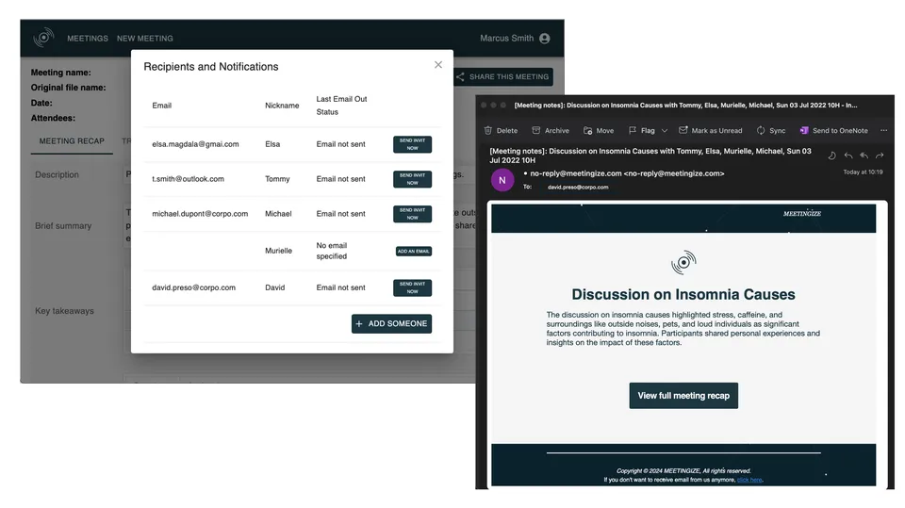The width and height of the screenshot is (905, 508).
Task: Open the NEW MEETING menu item
Action: pyautogui.click(x=145, y=38)
